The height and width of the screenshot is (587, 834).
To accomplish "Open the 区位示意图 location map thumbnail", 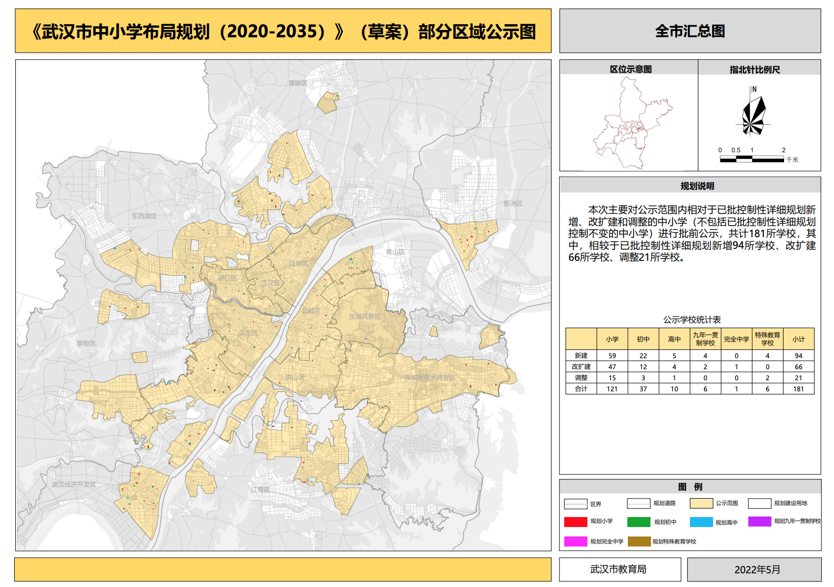I will click(x=629, y=123).
